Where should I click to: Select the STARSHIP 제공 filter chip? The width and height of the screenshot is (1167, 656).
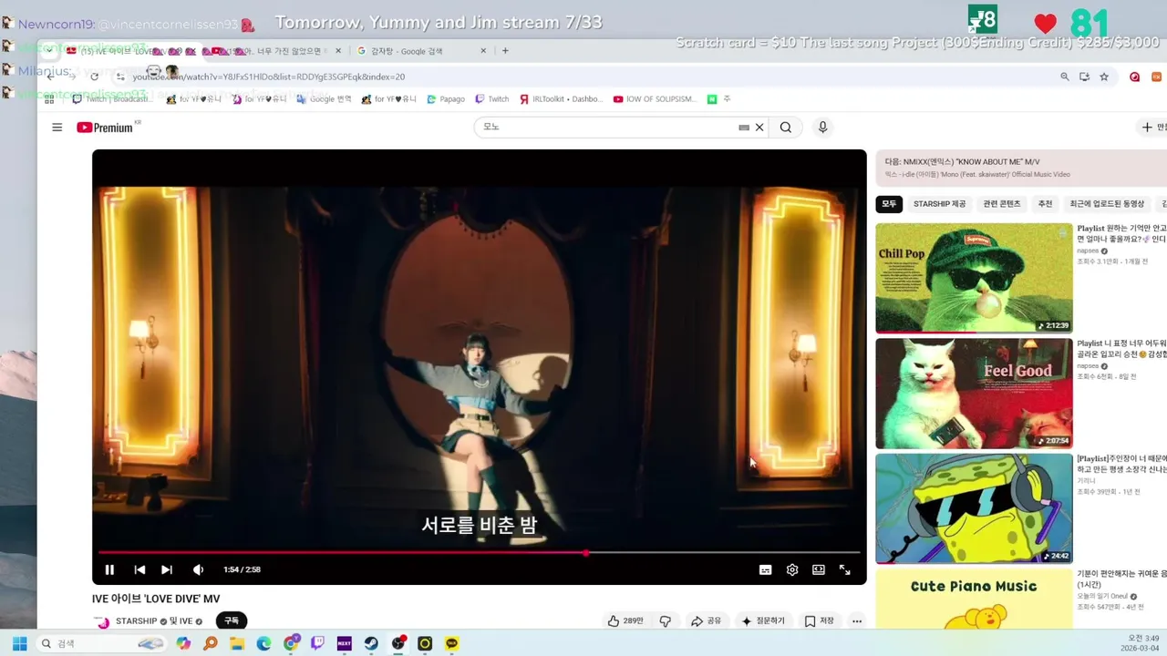tap(939, 204)
